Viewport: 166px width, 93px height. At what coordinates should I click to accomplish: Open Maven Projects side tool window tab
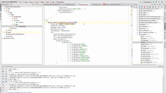165,17
